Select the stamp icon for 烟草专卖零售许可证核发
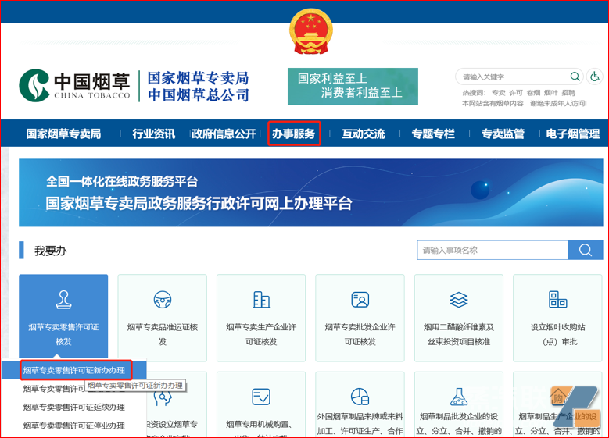This screenshot has height=438, width=609. click(x=63, y=300)
